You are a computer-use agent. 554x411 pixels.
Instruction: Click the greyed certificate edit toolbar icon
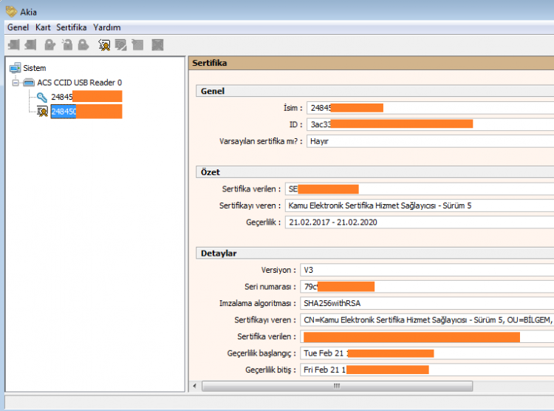pyautogui.click(x=121, y=45)
